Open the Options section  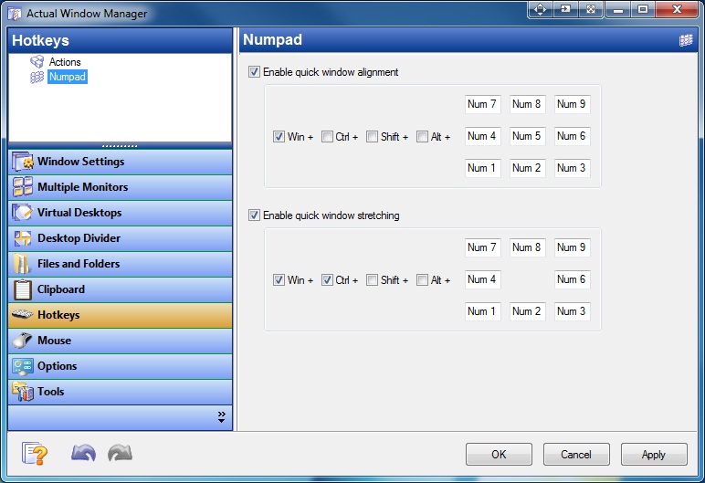click(x=120, y=366)
